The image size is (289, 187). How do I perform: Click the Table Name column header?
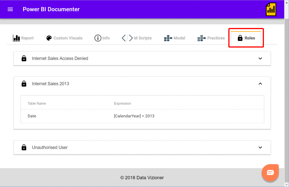37,103
